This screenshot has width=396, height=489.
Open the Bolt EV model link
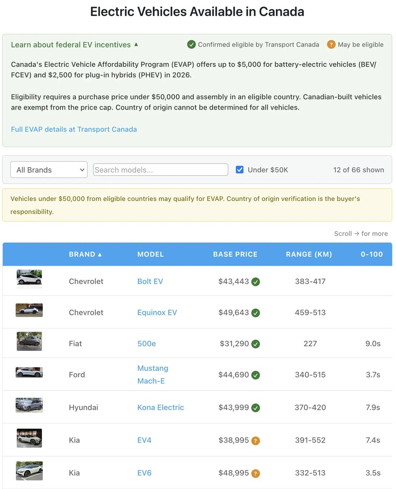tap(150, 281)
